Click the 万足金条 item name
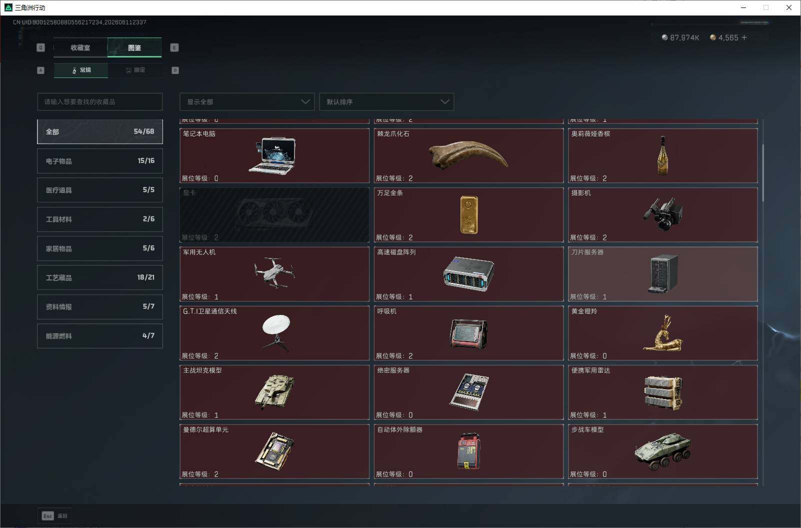This screenshot has height=528, width=801. 390,192
